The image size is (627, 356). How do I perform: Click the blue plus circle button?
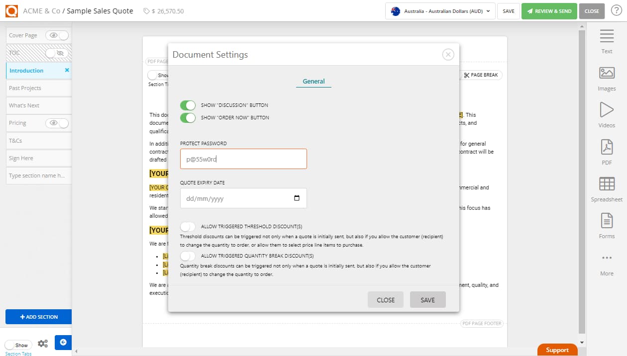coord(63,342)
